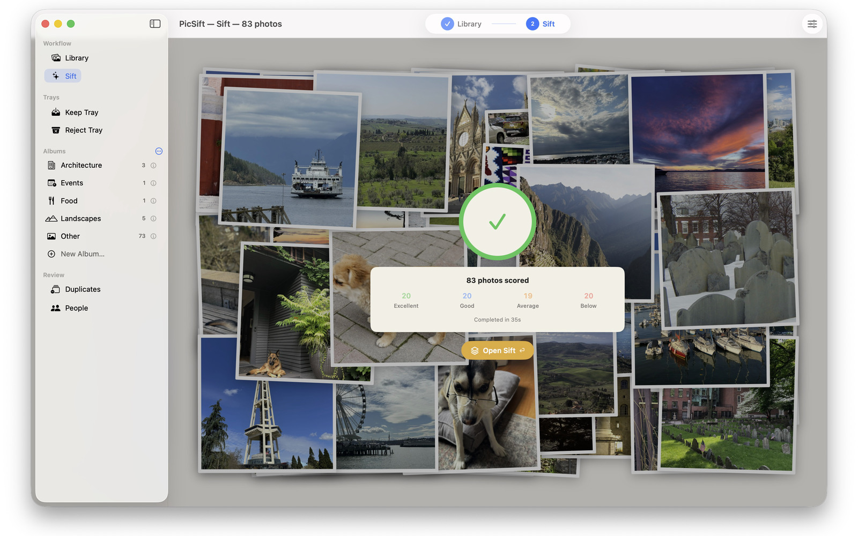This screenshot has height=536, width=858.
Task: Click the Open Sift button
Action: pos(498,351)
